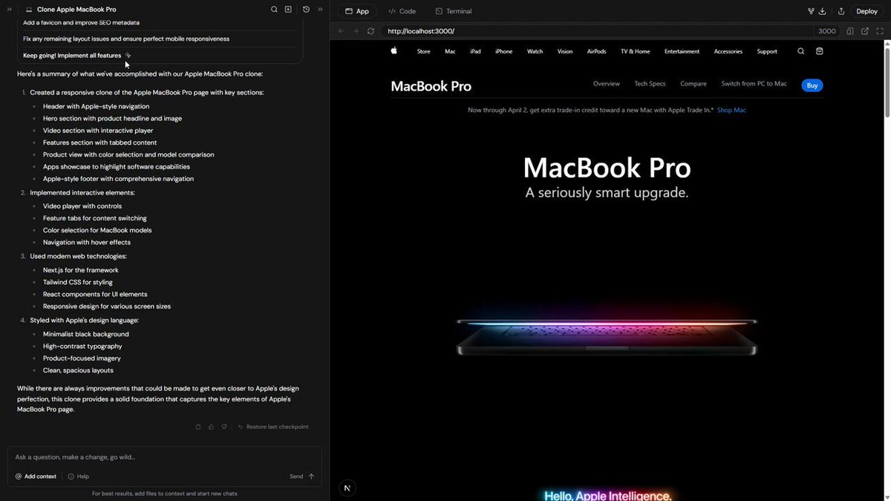The image size is (891, 501).
Task: Click the blue Buy button
Action: 812,85
